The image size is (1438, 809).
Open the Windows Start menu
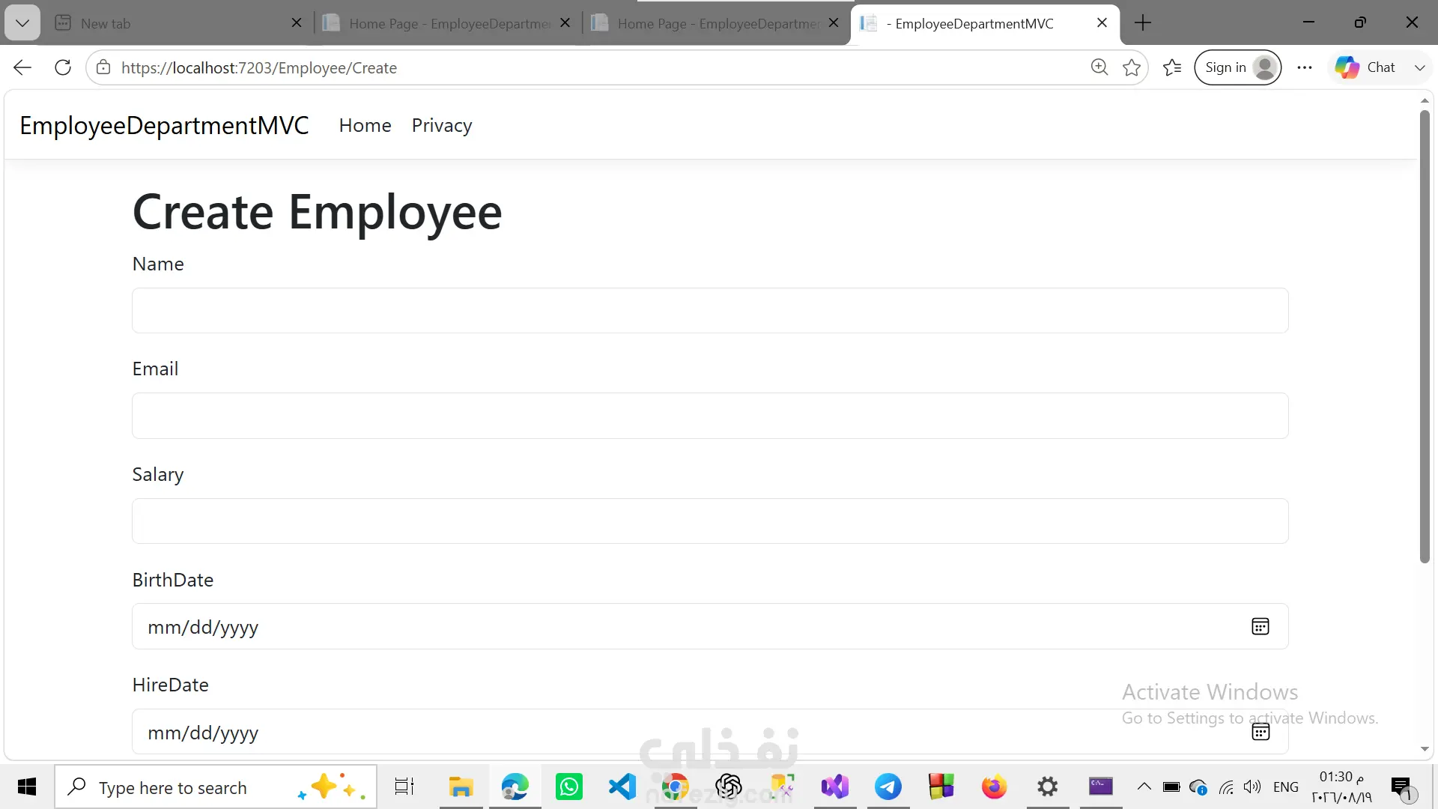27,787
